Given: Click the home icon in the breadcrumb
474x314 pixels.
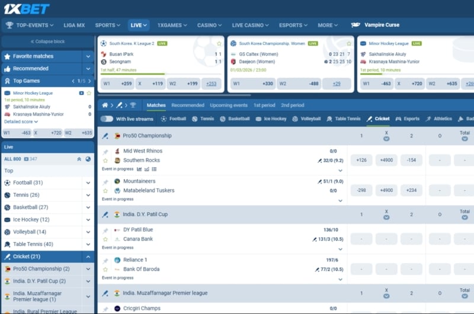Looking at the screenshot, I should [x=105, y=105].
